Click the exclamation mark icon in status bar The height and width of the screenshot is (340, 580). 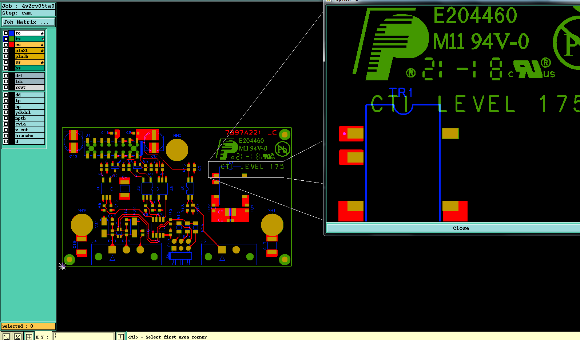tap(121, 336)
